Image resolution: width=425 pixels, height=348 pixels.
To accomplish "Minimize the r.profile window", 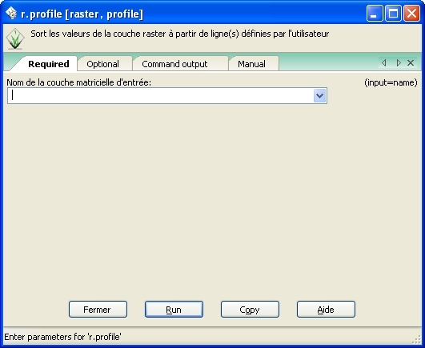I will click(375, 13).
